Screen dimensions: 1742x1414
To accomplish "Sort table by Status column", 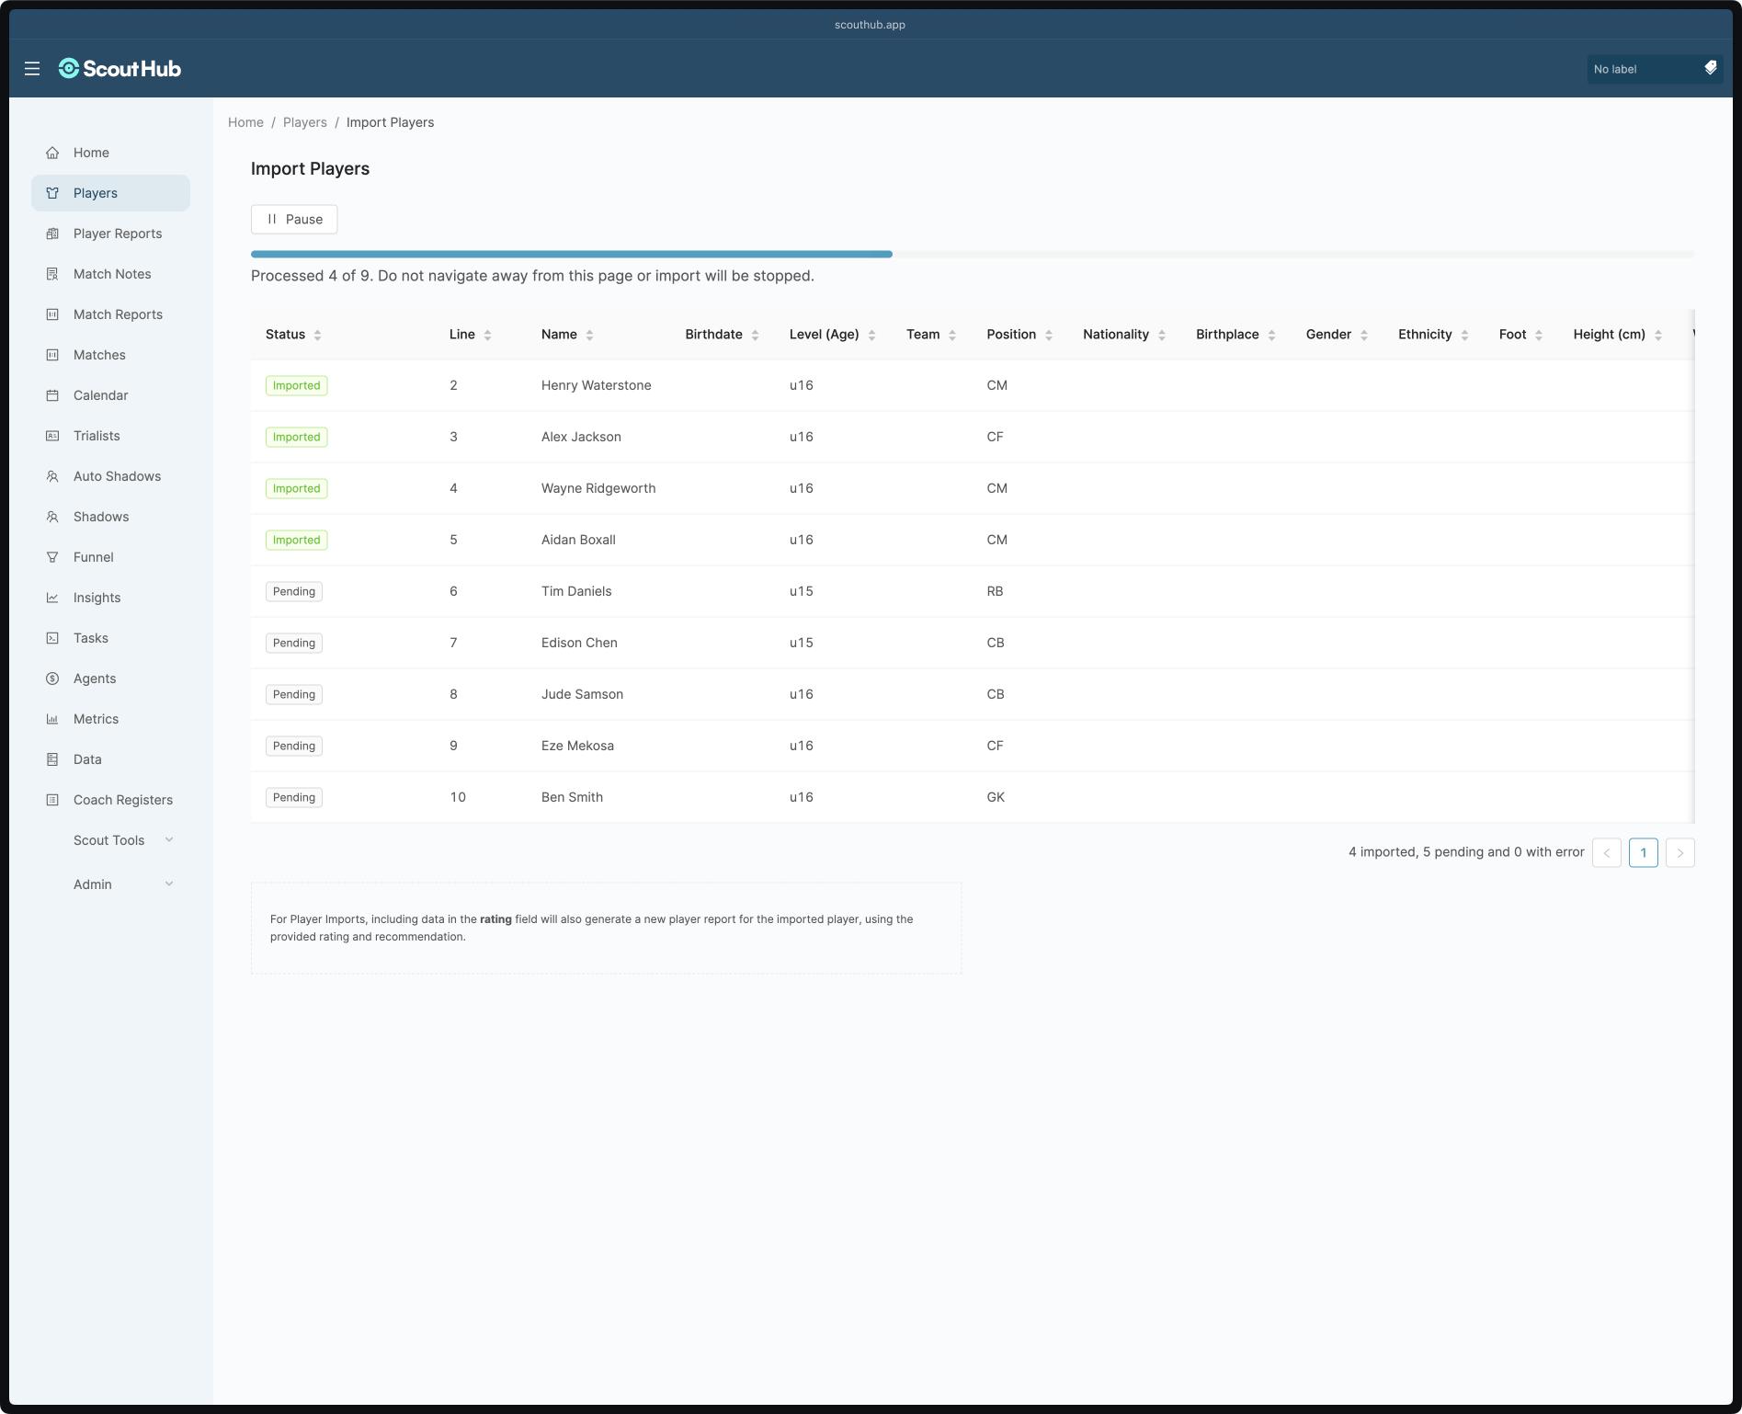I will pyautogui.click(x=317, y=335).
